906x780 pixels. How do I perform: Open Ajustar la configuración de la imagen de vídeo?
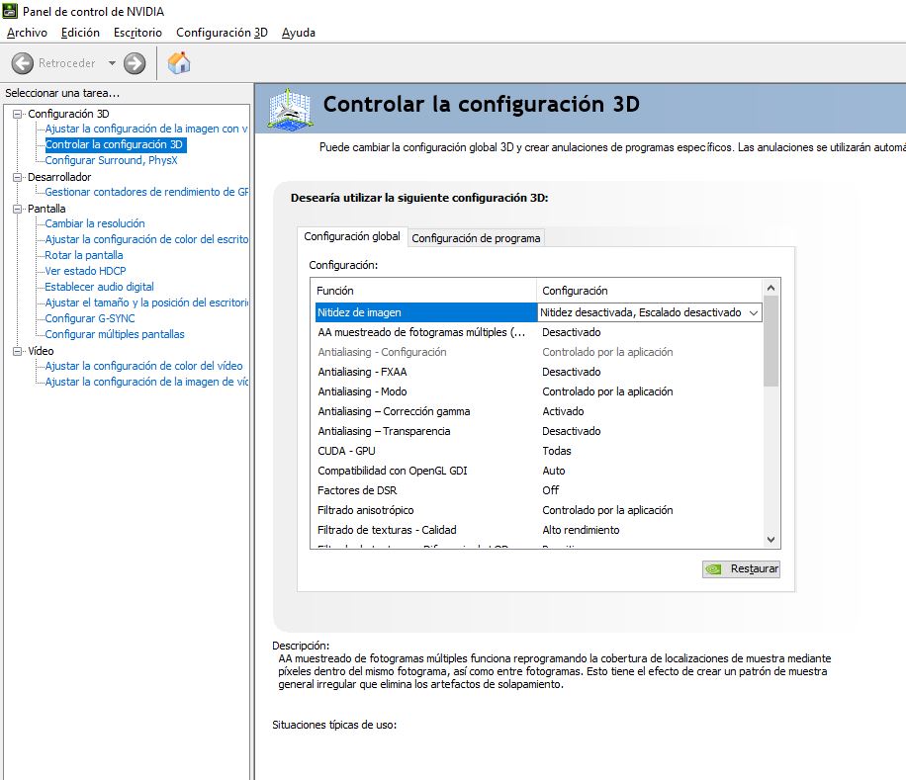[x=146, y=382]
